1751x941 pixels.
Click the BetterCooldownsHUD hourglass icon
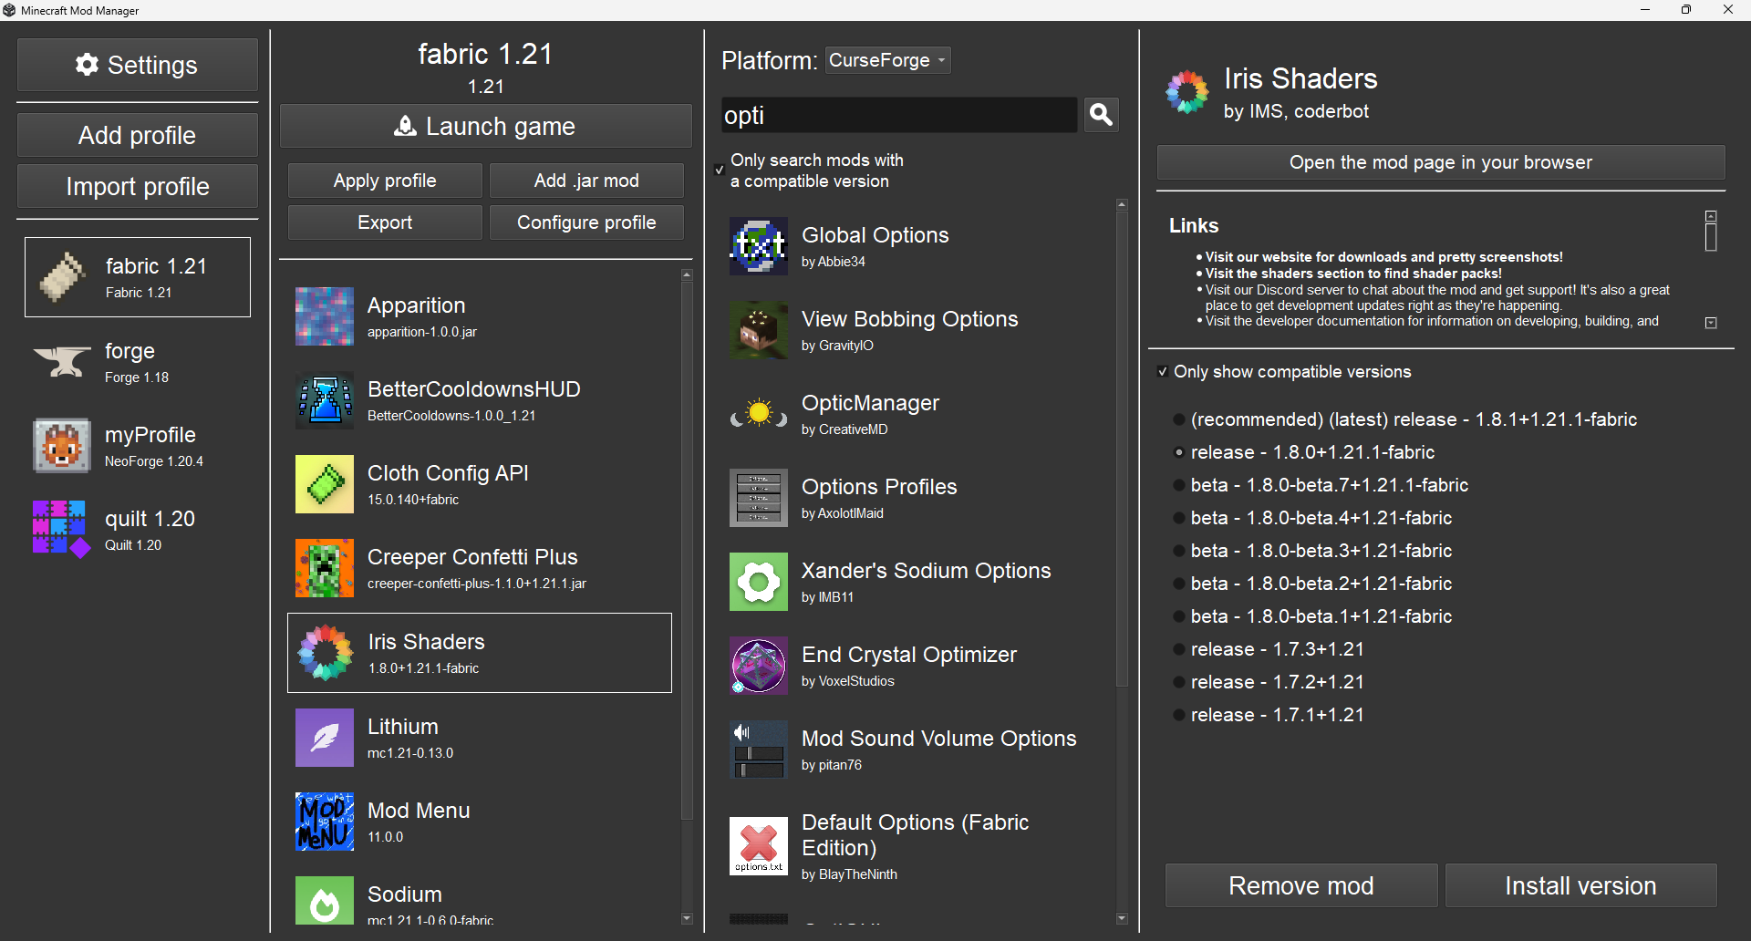(x=324, y=400)
